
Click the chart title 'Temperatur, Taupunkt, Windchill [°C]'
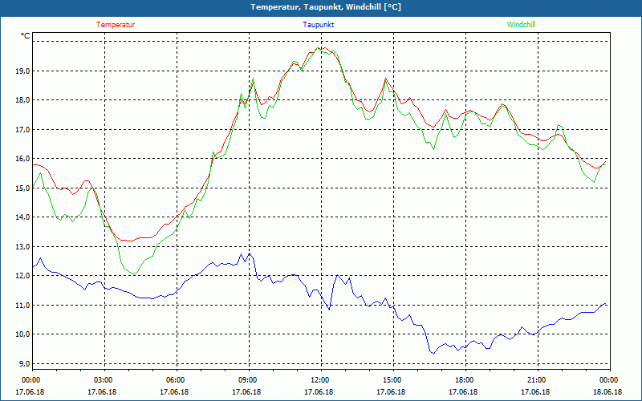point(325,7)
